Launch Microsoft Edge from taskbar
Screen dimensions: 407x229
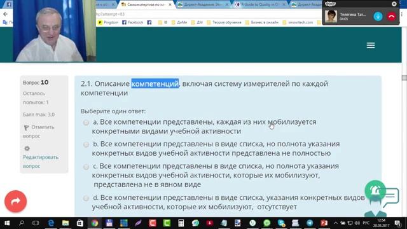[51, 223]
